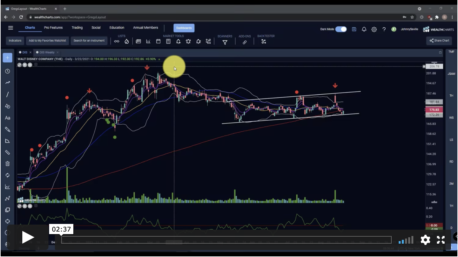Click the stacked layers copy icon

point(7,210)
